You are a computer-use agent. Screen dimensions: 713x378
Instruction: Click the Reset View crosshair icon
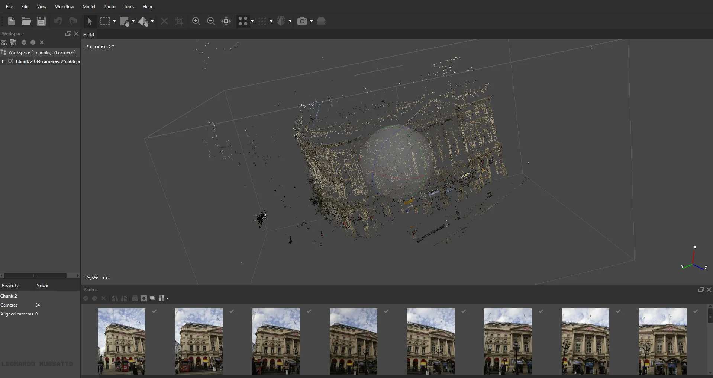(226, 21)
